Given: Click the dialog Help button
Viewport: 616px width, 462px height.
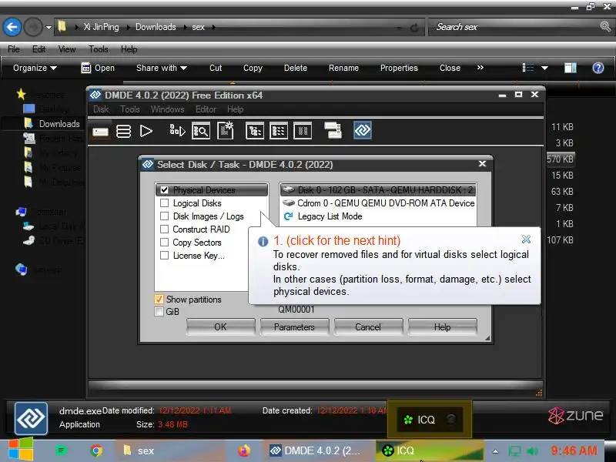Looking at the screenshot, I should tap(442, 326).
